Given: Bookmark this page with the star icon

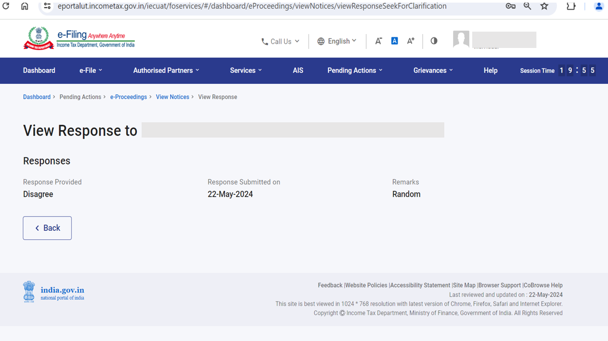Looking at the screenshot, I should (x=544, y=6).
